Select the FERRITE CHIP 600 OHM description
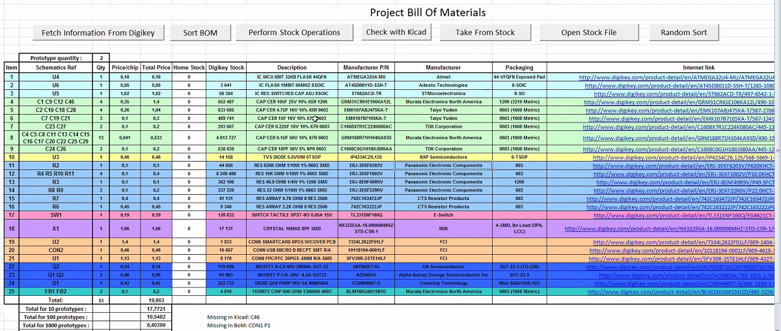This screenshot has width=781, height=331. (x=292, y=292)
